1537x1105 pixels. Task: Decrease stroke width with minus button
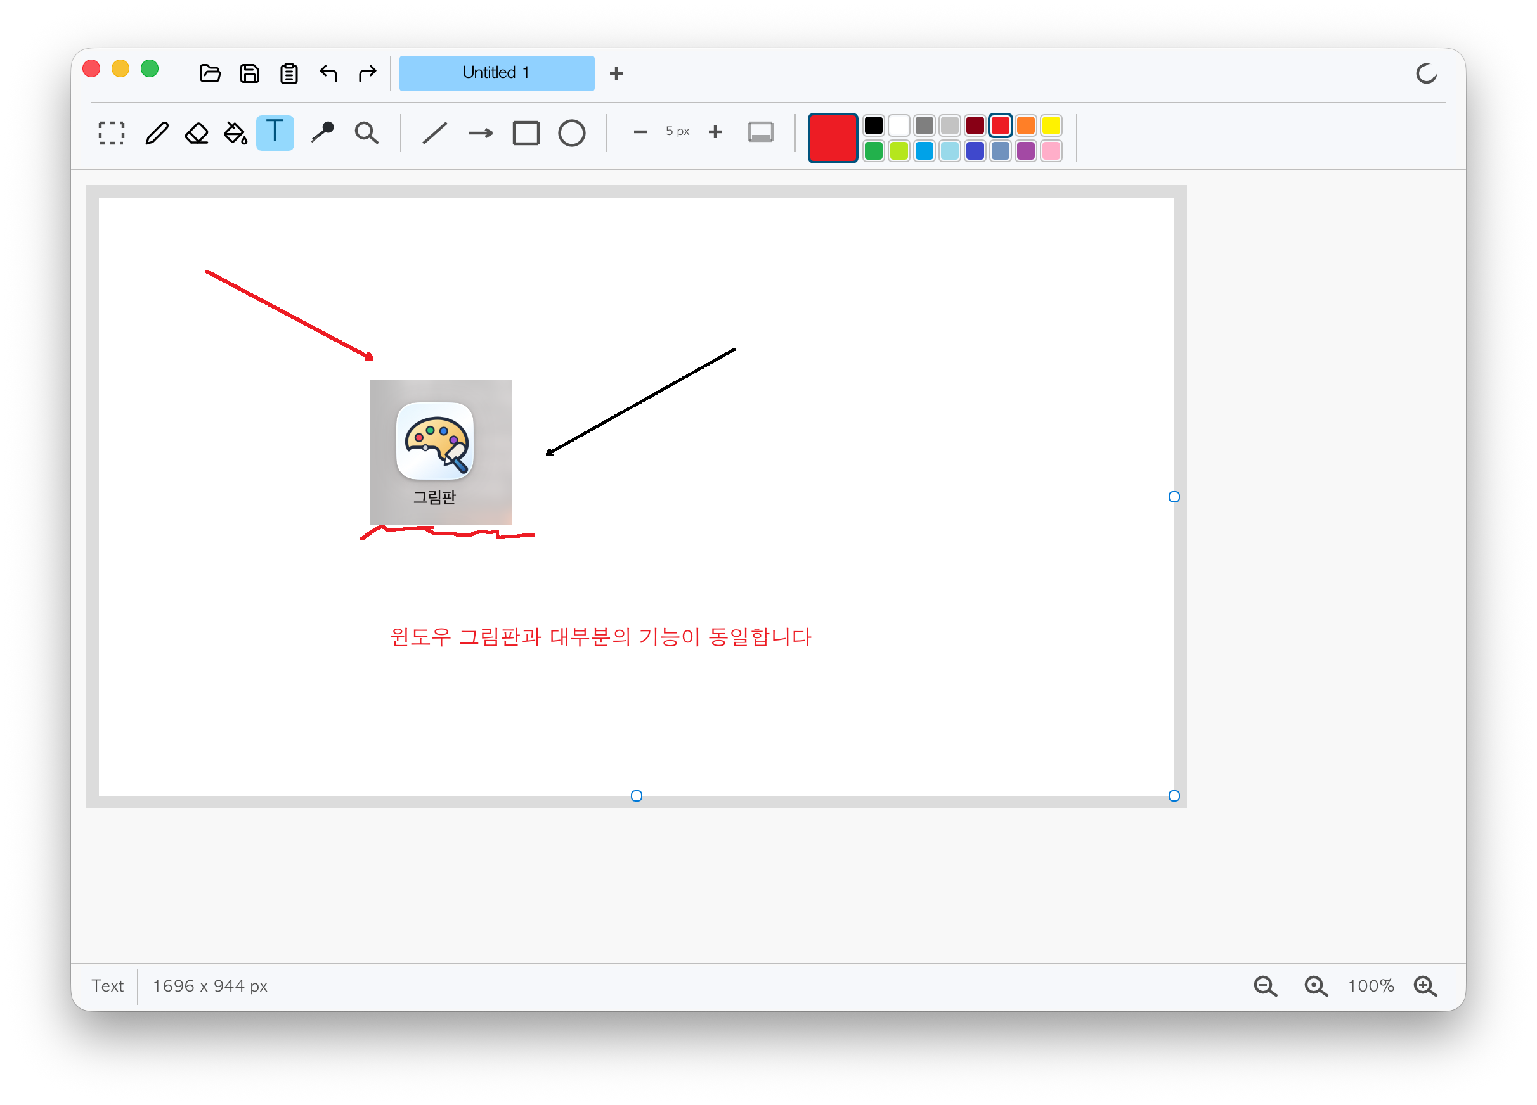[x=640, y=132]
